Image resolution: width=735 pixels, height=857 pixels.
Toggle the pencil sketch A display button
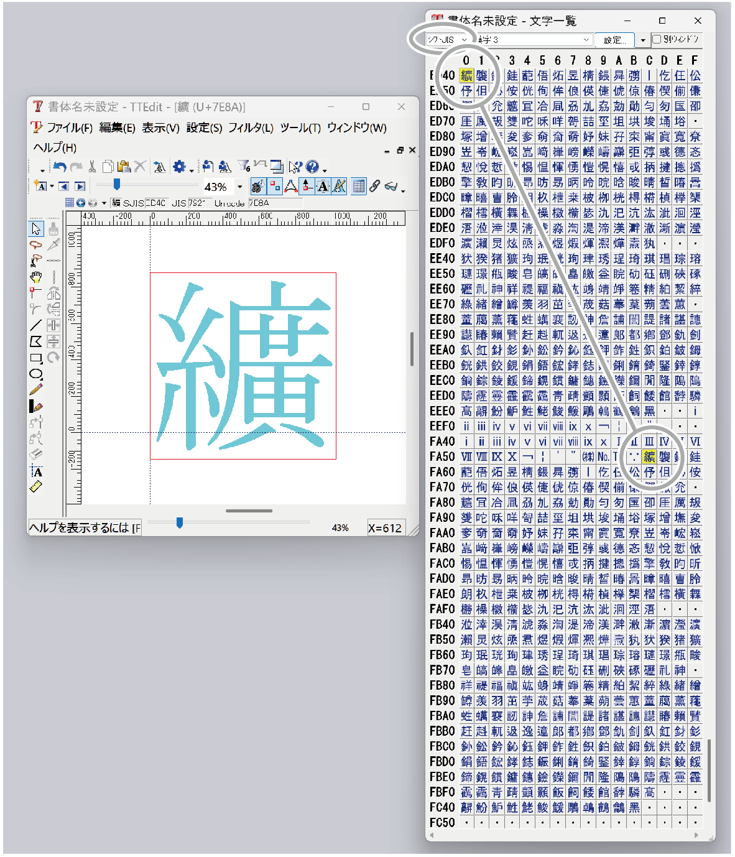point(339,186)
